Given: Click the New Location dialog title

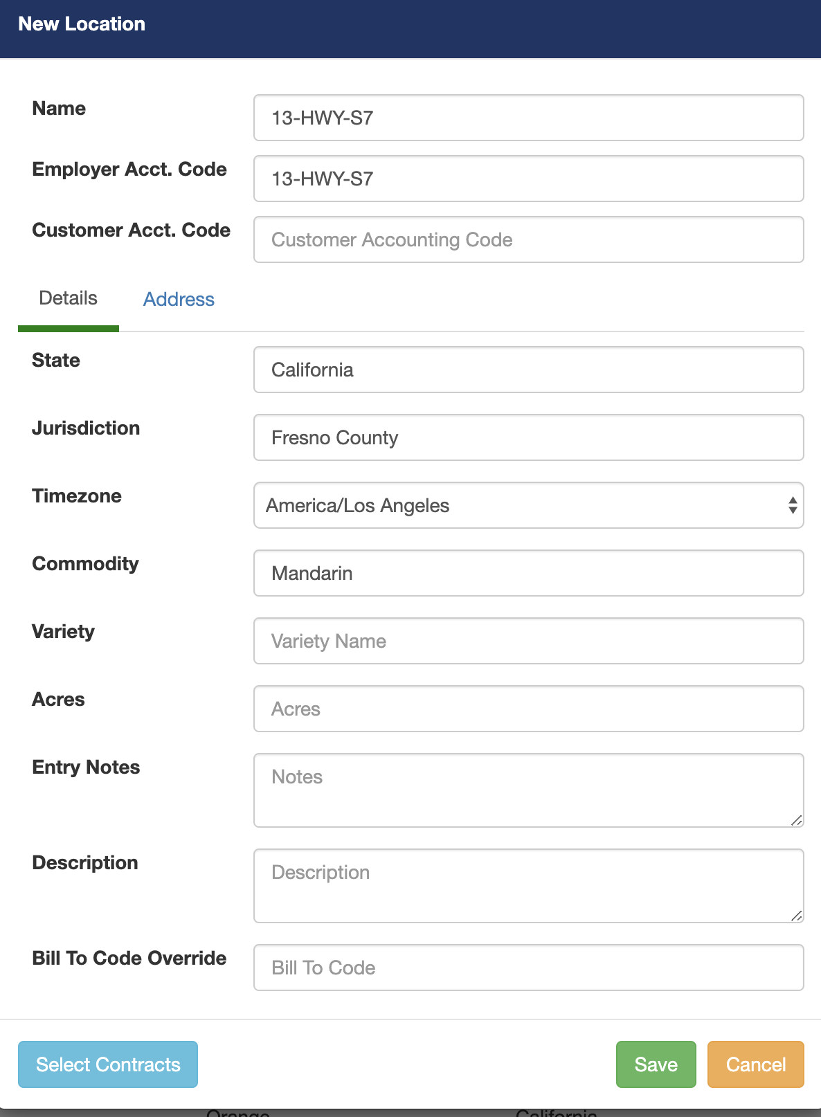Looking at the screenshot, I should pos(82,24).
